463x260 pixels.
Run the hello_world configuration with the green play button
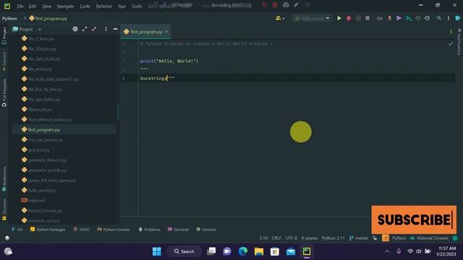pos(339,18)
